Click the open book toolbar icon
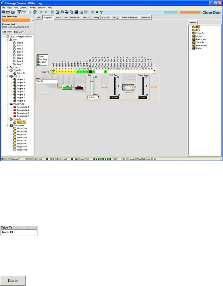Viewport: 223px width, 286px height. pyautogui.click(x=57, y=12)
